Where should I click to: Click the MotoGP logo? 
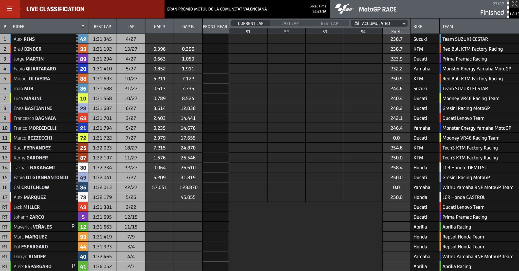344,9
